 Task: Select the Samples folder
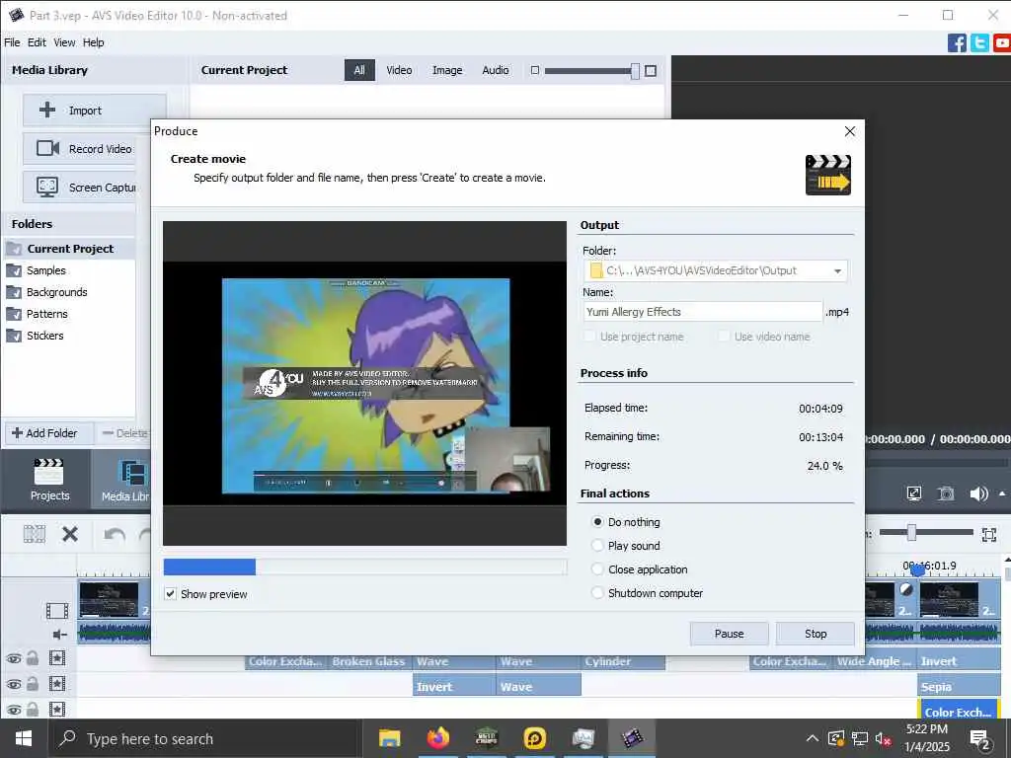45,270
